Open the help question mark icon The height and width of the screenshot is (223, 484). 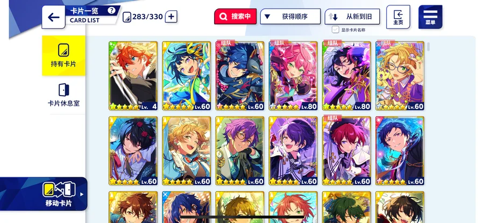[111, 10]
